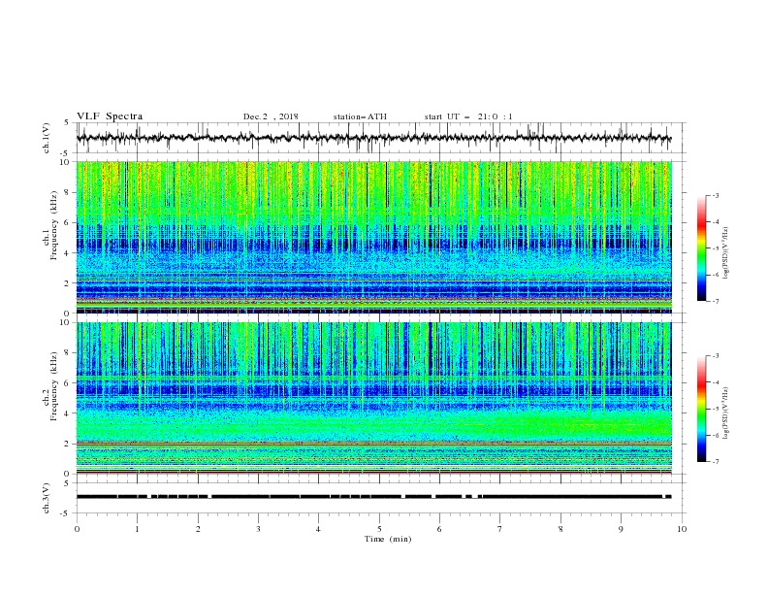Click the time axis tick label '4'
This screenshot has width=768, height=594.
319,529
